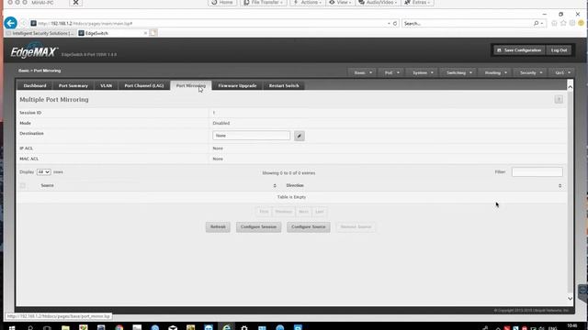Open the VLAN tab
The height and width of the screenshot is (330, 588).
pos(107,85)
